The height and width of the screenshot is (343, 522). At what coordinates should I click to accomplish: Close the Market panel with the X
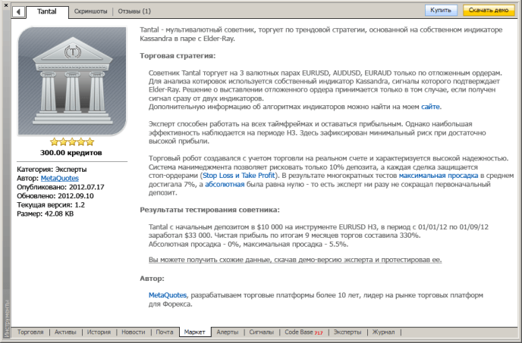coord(6,5)
